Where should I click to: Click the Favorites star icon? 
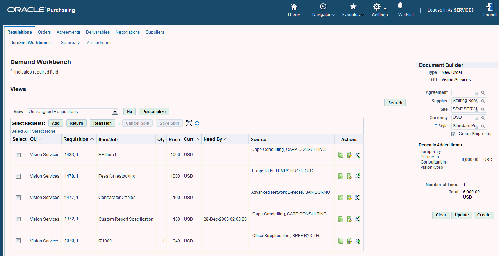click(353, 6)
